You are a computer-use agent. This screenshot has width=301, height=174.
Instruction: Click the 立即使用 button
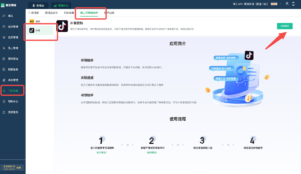click(x=284, y=27)
